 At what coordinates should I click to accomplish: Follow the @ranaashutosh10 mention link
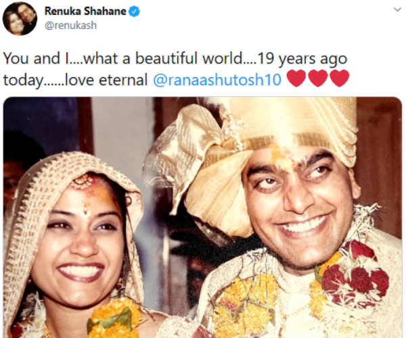click(217, 79)
